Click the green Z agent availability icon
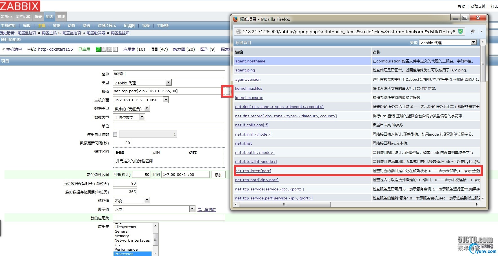 98,49
